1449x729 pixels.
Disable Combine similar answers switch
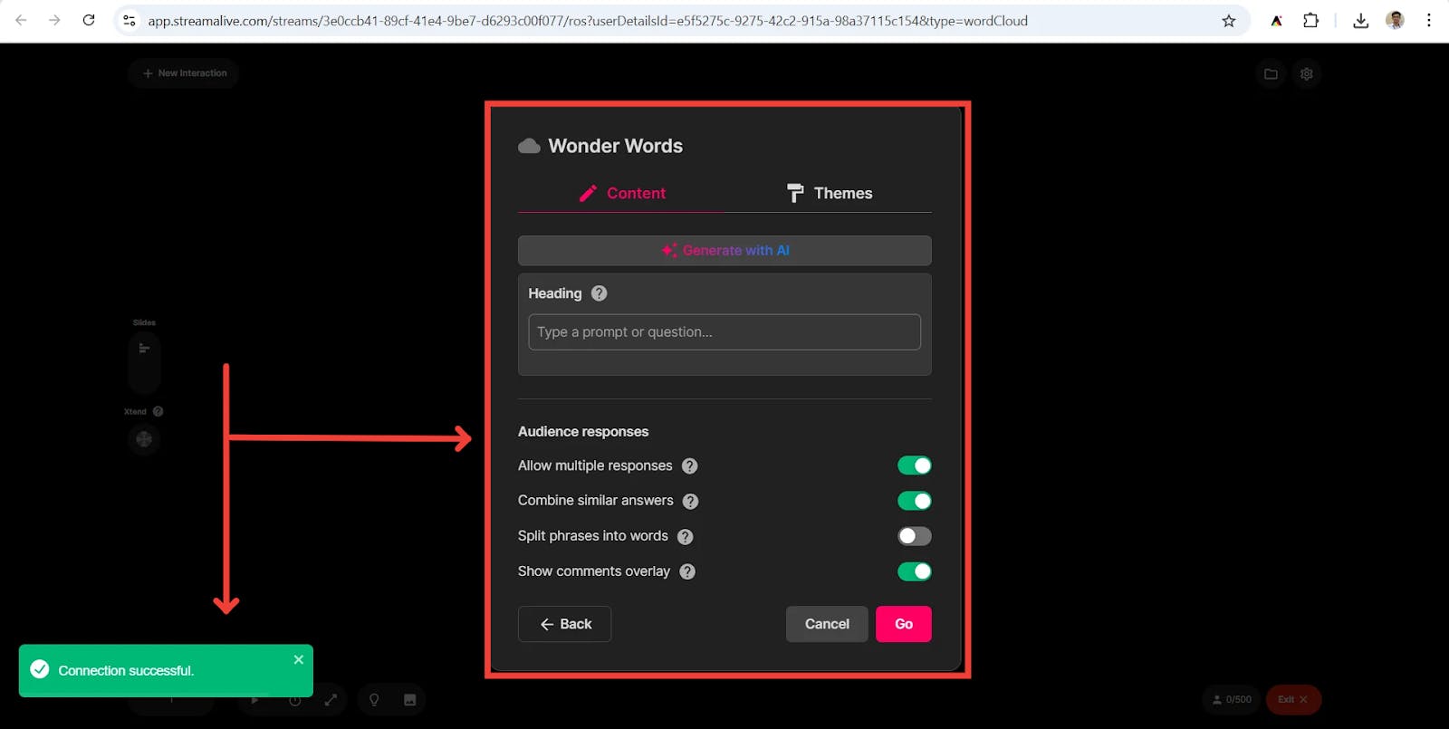(x=915, y=501)
